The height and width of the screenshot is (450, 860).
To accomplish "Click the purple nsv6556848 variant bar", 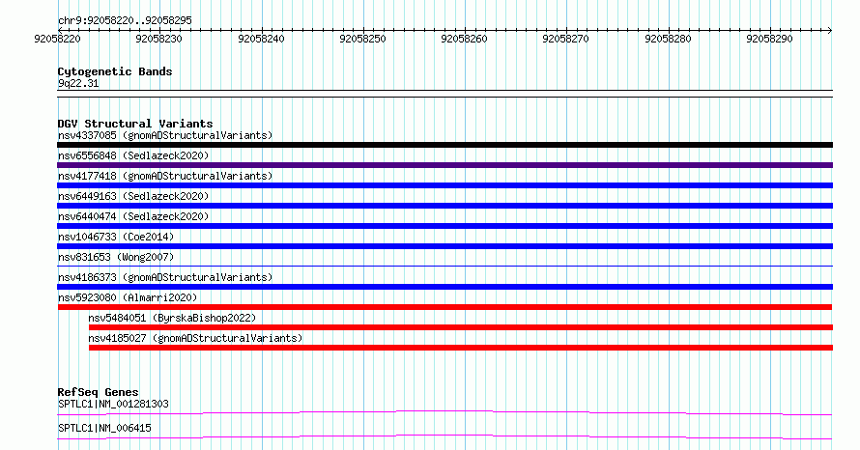I will pyautogui.click(x=444, y=165).
